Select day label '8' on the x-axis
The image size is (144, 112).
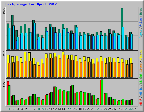pos(39,109)
